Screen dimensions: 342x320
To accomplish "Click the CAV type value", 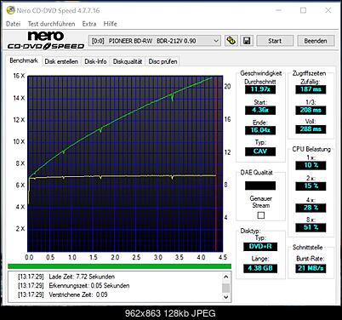I will tap(260, 151).
